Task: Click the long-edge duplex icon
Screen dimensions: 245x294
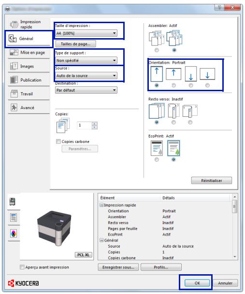Action: tap(173, 111)
